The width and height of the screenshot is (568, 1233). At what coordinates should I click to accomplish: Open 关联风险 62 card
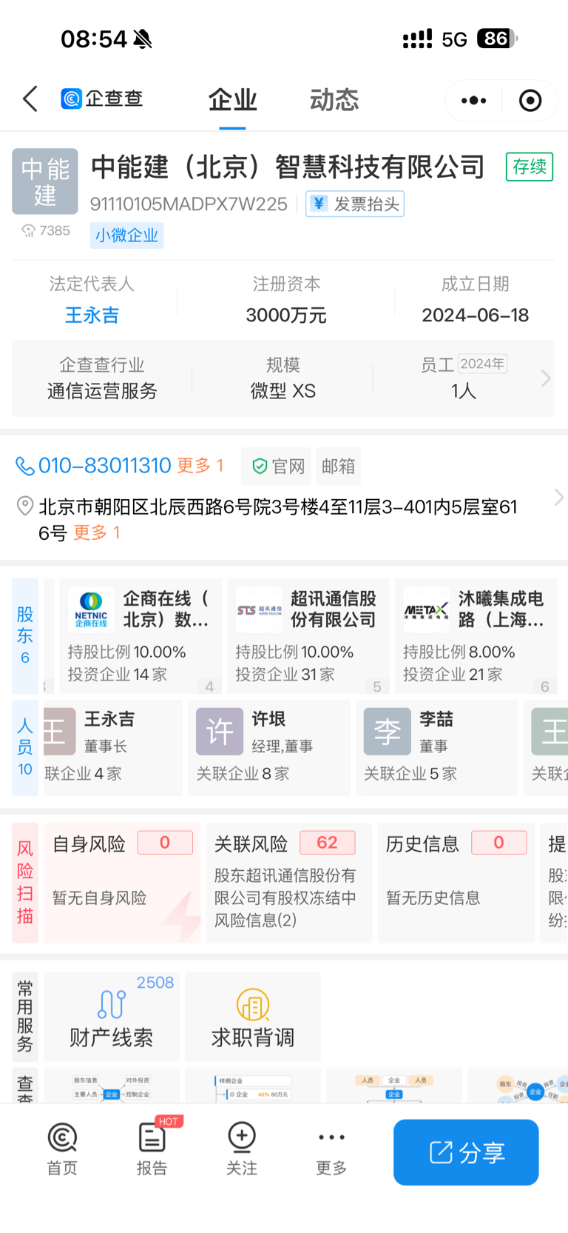pos(289,883)
